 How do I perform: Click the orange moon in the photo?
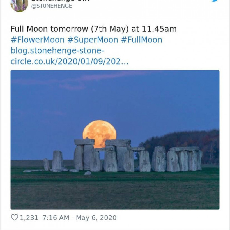coord(99,132)
